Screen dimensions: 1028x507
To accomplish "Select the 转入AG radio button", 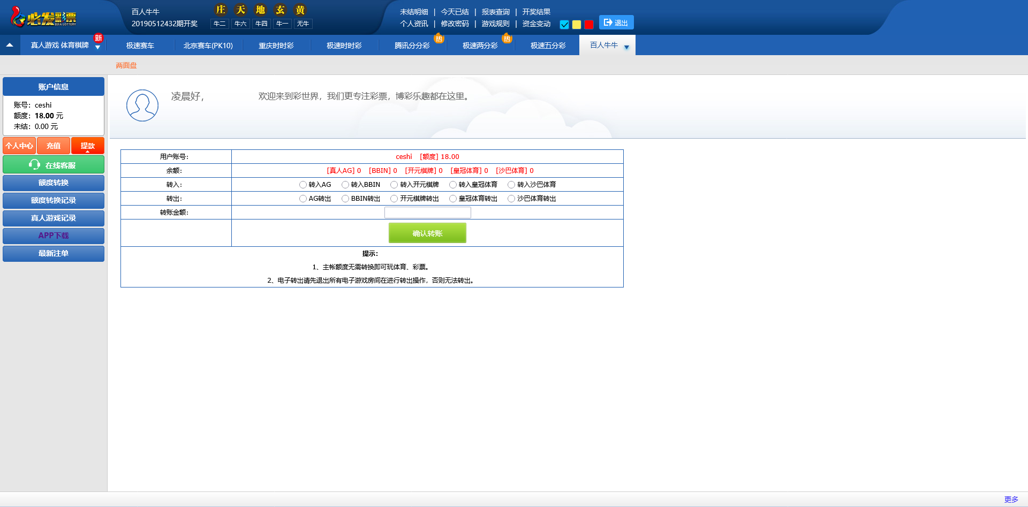I will click(x=303, y=185).
